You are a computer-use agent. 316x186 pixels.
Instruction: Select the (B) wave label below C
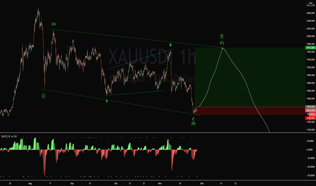(x=193, y=123)
